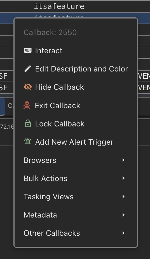This screenshot has height=259, width=150.
Task: Choose Exit Callback from the menu
Action: pos(57,105)
